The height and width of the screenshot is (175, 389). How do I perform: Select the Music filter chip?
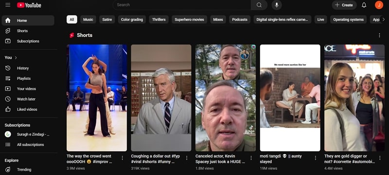click(88, 19)
